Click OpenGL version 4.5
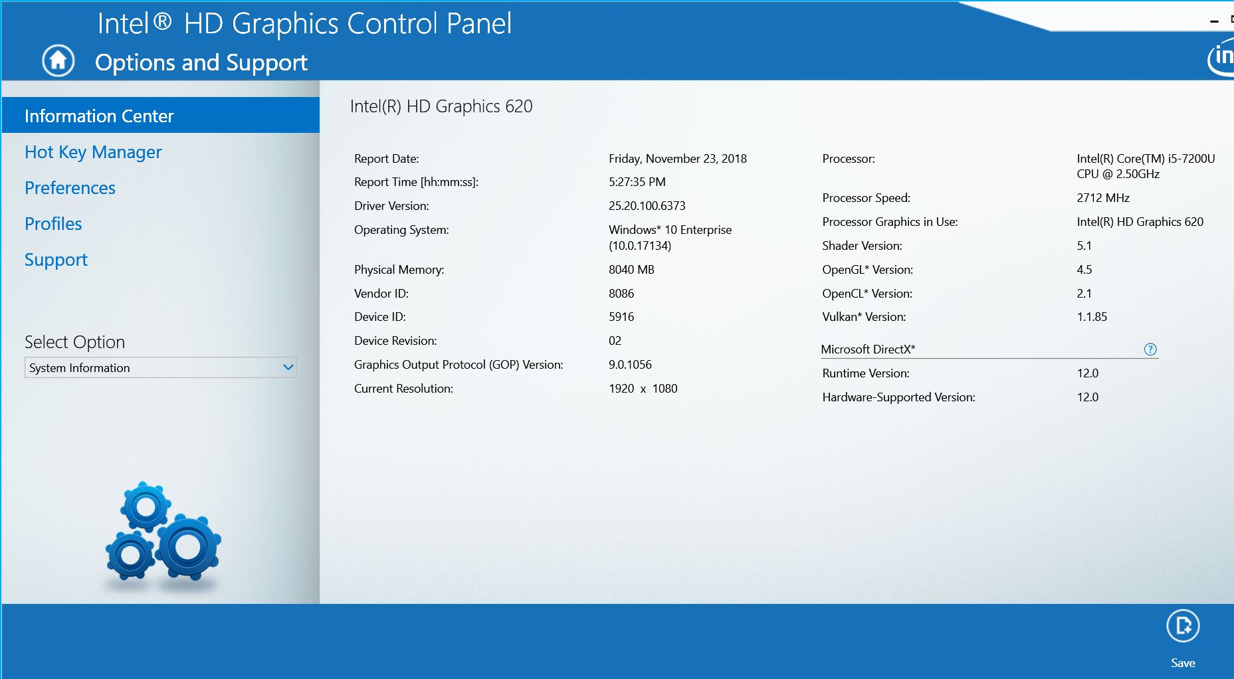Image resolution: width=1234 pixels, height=679 pixels. 1084,270
